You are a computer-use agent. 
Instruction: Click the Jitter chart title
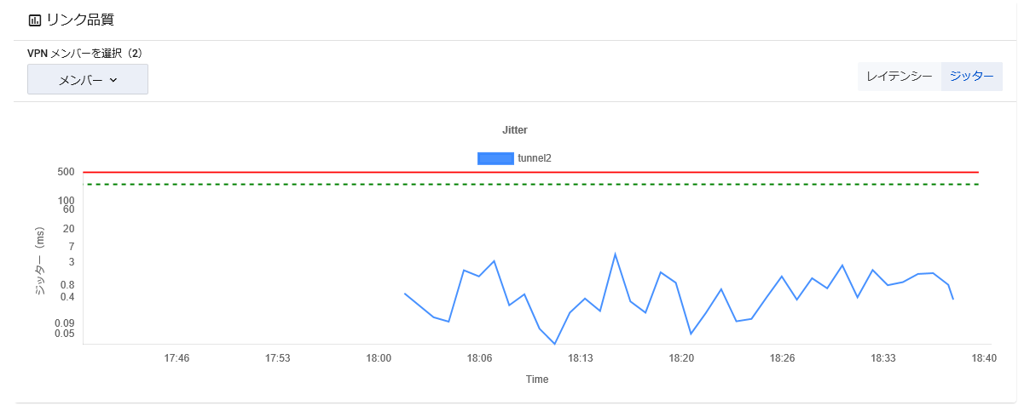click(x=515, y=130)
